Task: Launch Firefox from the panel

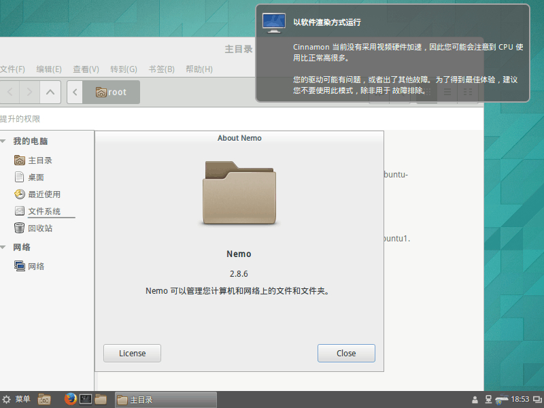Action: (71, 399)
